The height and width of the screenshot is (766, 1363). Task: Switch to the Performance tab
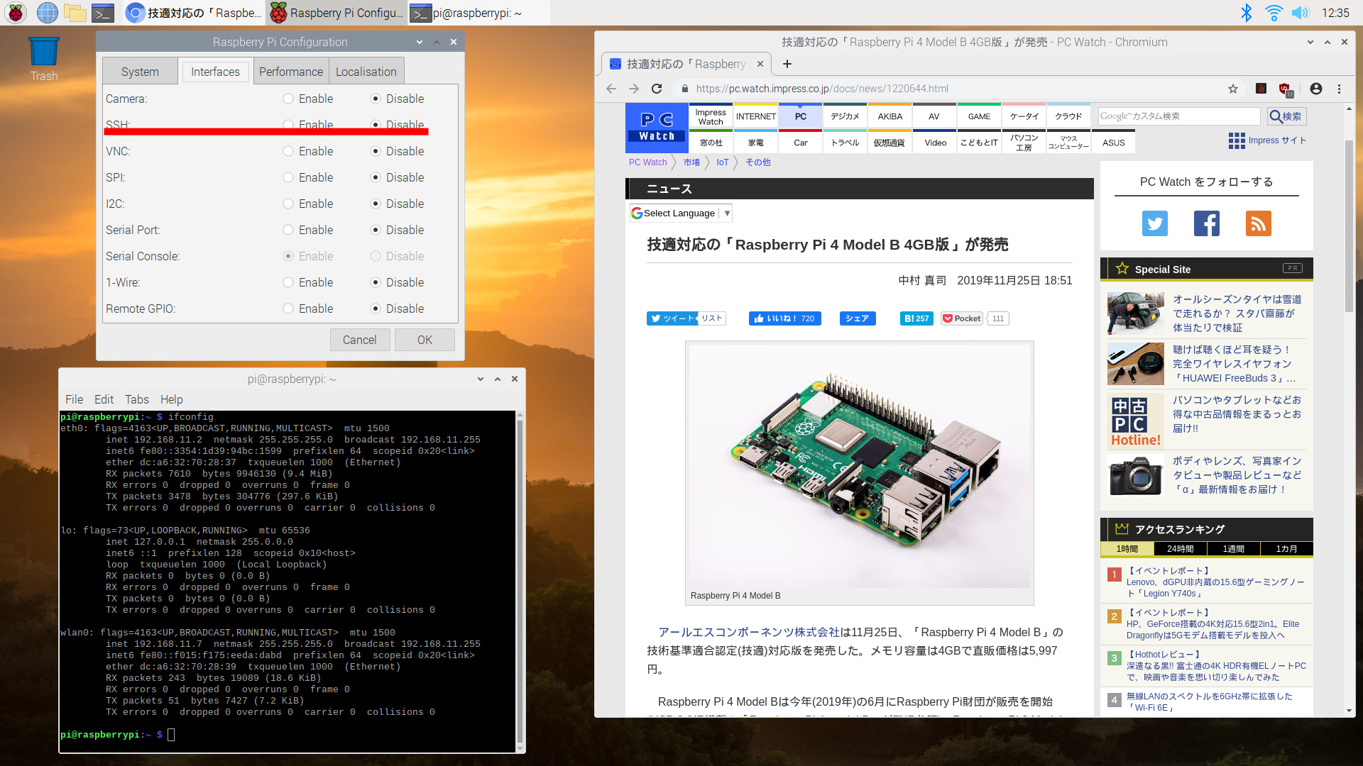point(290,71)
